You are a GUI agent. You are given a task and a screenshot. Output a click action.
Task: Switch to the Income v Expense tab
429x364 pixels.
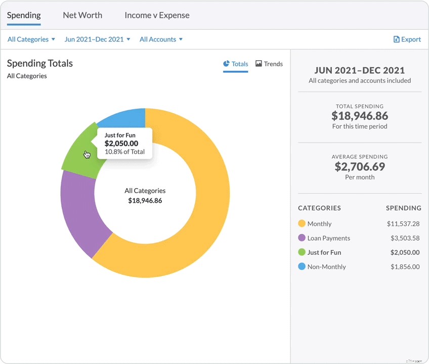point(157,15)
